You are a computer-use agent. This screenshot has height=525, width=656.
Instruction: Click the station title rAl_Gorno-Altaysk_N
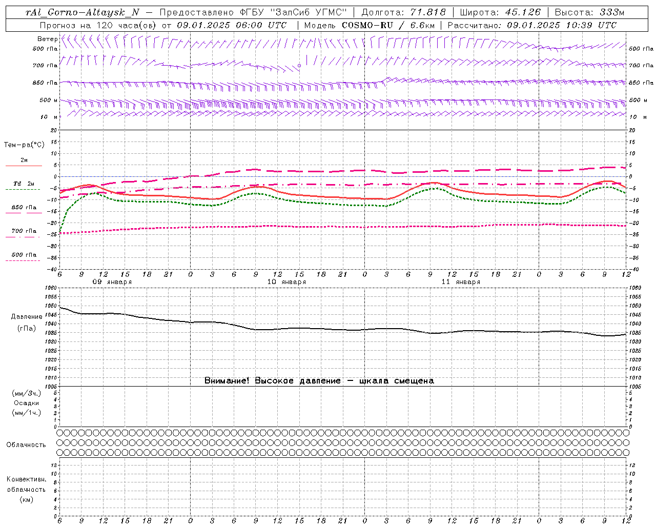(82, 12)
